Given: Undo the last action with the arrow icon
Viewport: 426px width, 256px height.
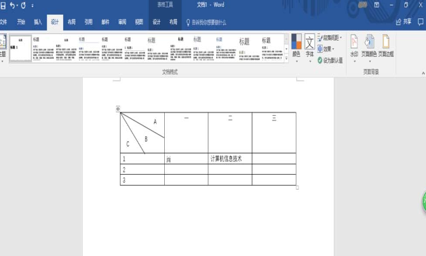Looking at the screenshot, I should pos(12,5).
